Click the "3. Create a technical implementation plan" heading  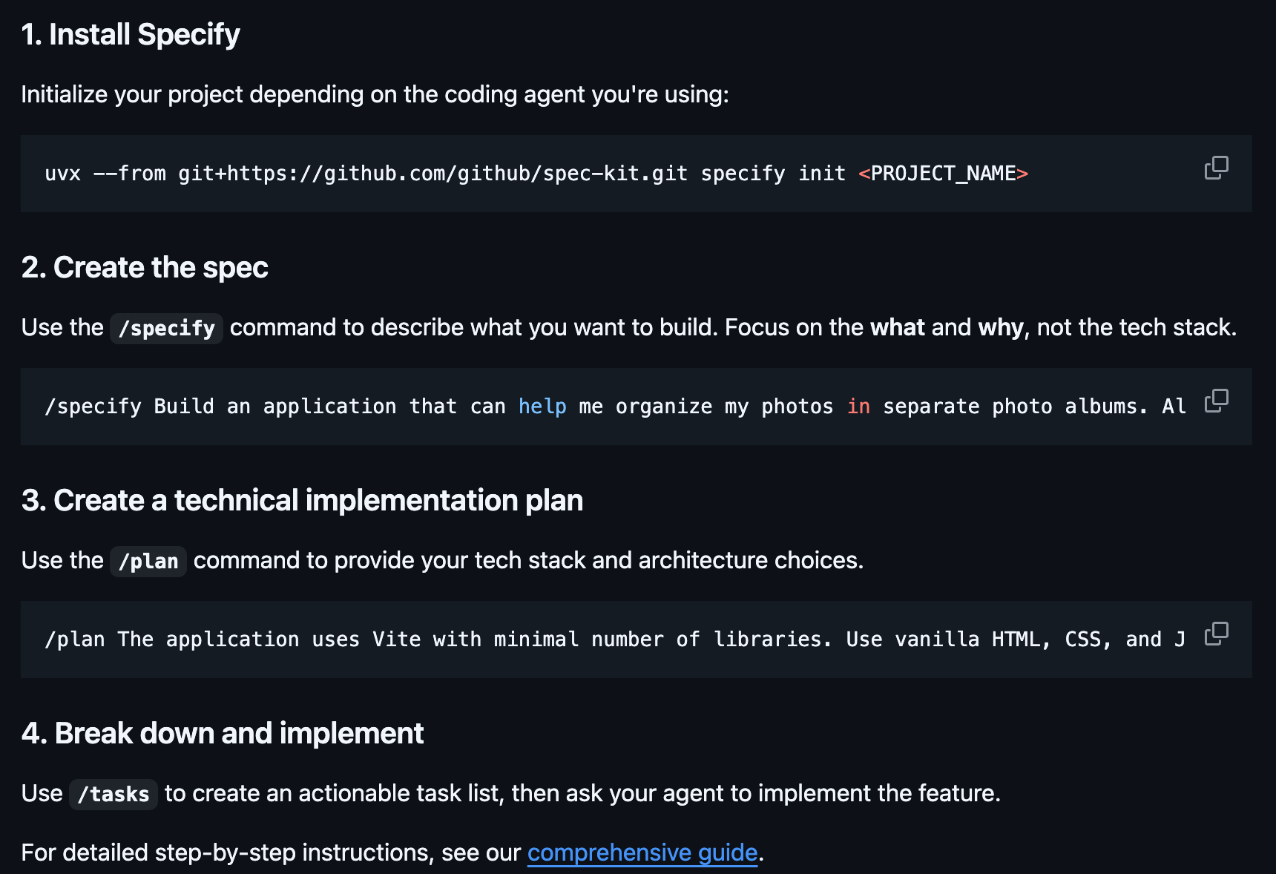tap(302, 500)
